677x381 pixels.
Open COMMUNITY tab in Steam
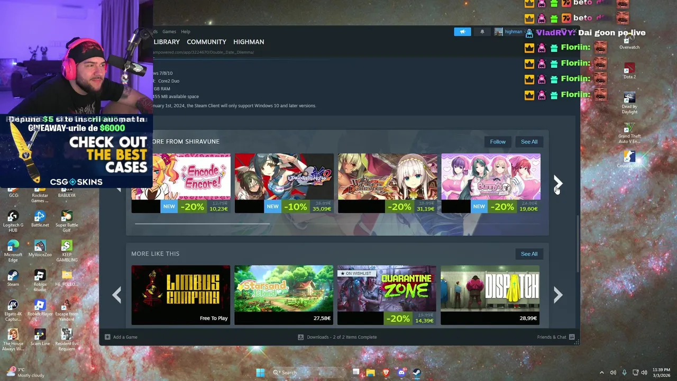pos(206,42)
